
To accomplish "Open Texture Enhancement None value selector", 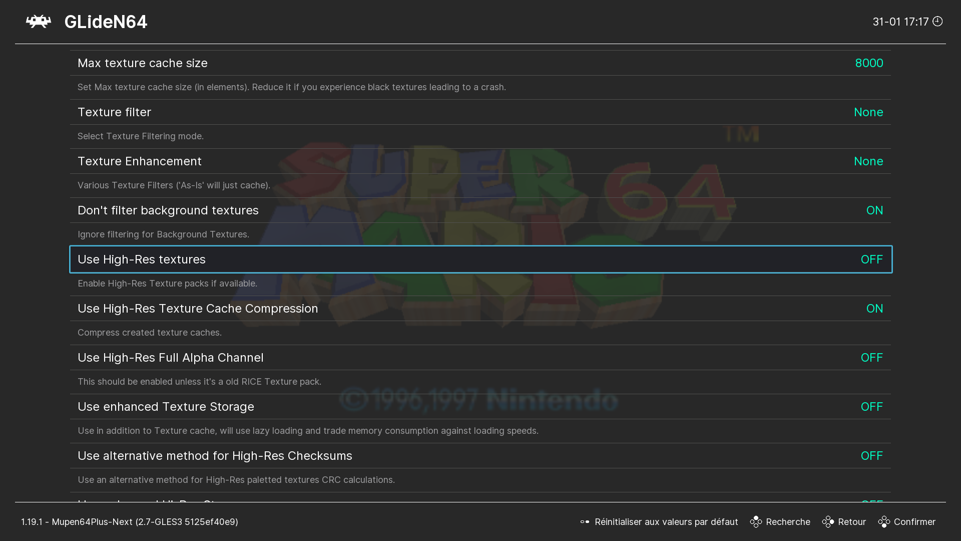I will tap(868, 161).
